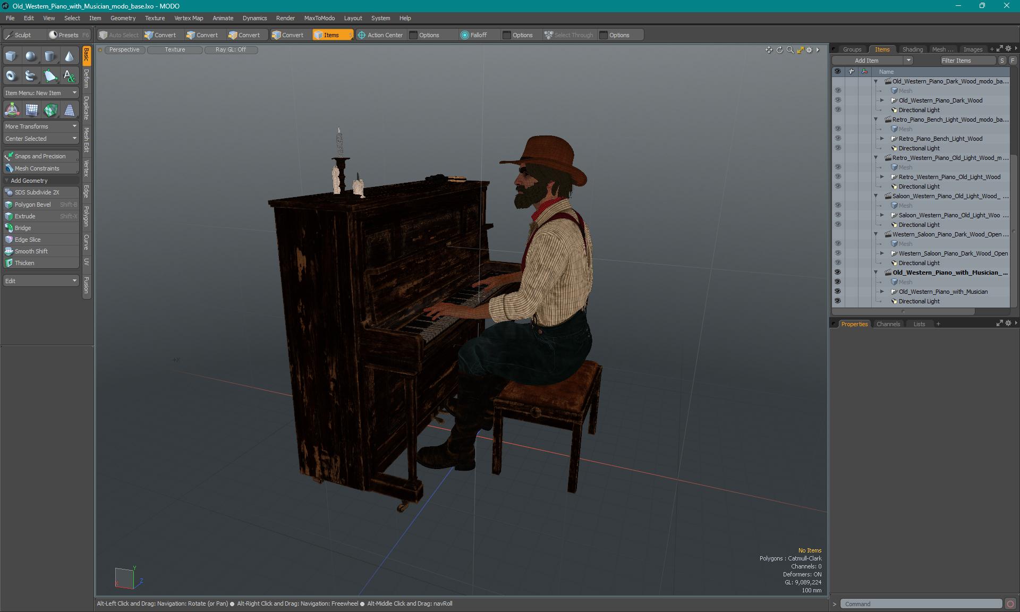Click the Filter Items input field
This screenshot has width=1020, height=612.
coord(967,61)
